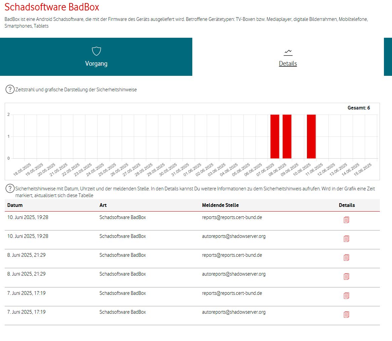
Task: Click date 10. Juni 2025, 19:28 in cert-bund row
Action: click(x=28, y=217)
